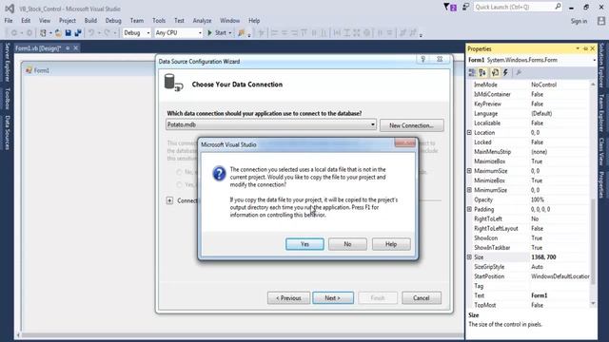Open the Data Sources side tab
The image size is (609, 342).
[x=7, y=132]
